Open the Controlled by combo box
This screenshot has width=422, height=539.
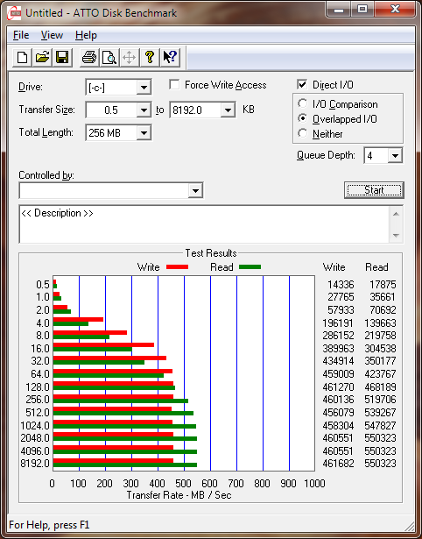pyautogui.click(x=111, y=191)
